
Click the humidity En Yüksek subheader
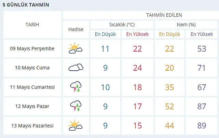202,34
